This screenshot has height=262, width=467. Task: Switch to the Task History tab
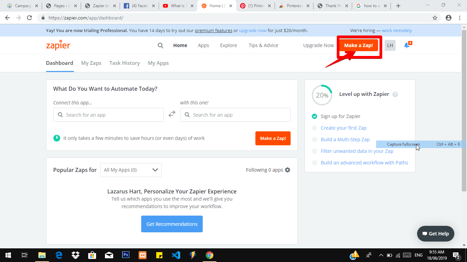click(124, 63)
